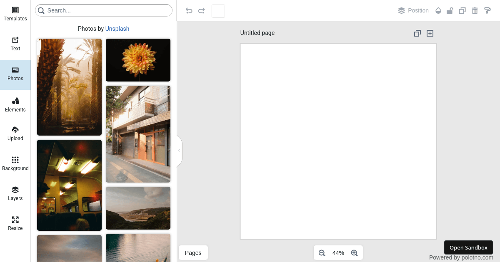
Task: Click the trash delete icon
Action: click(x=475, y=11)
